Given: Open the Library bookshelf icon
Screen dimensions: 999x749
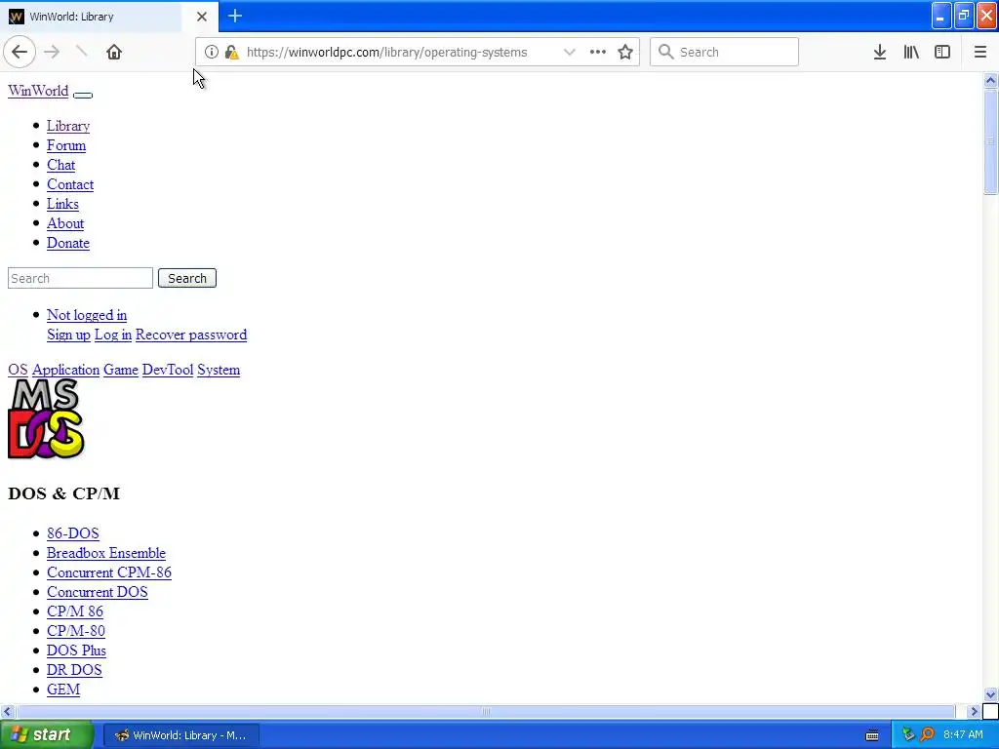Looking at the screenshot, I should pos(911,53).
